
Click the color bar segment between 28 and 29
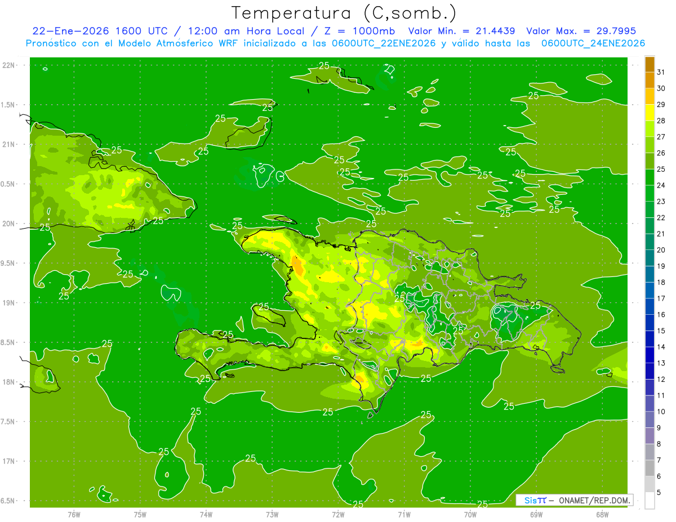pyautogui.click(x=650, y=112)
